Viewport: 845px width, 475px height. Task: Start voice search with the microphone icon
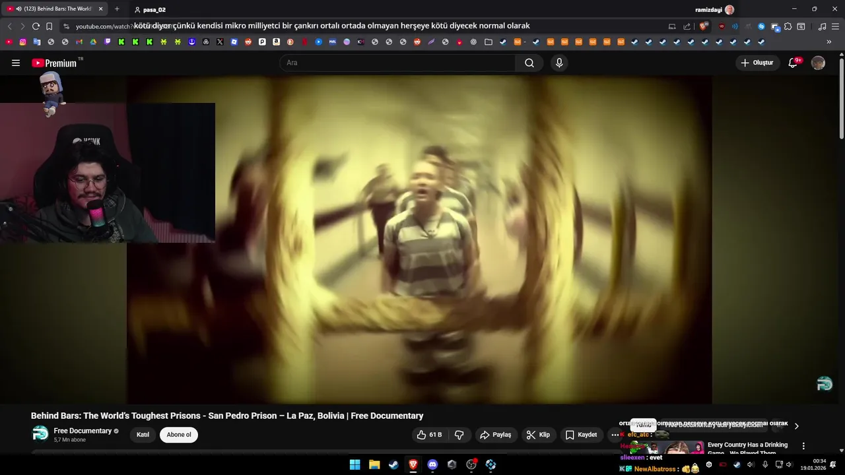(559, 63)
